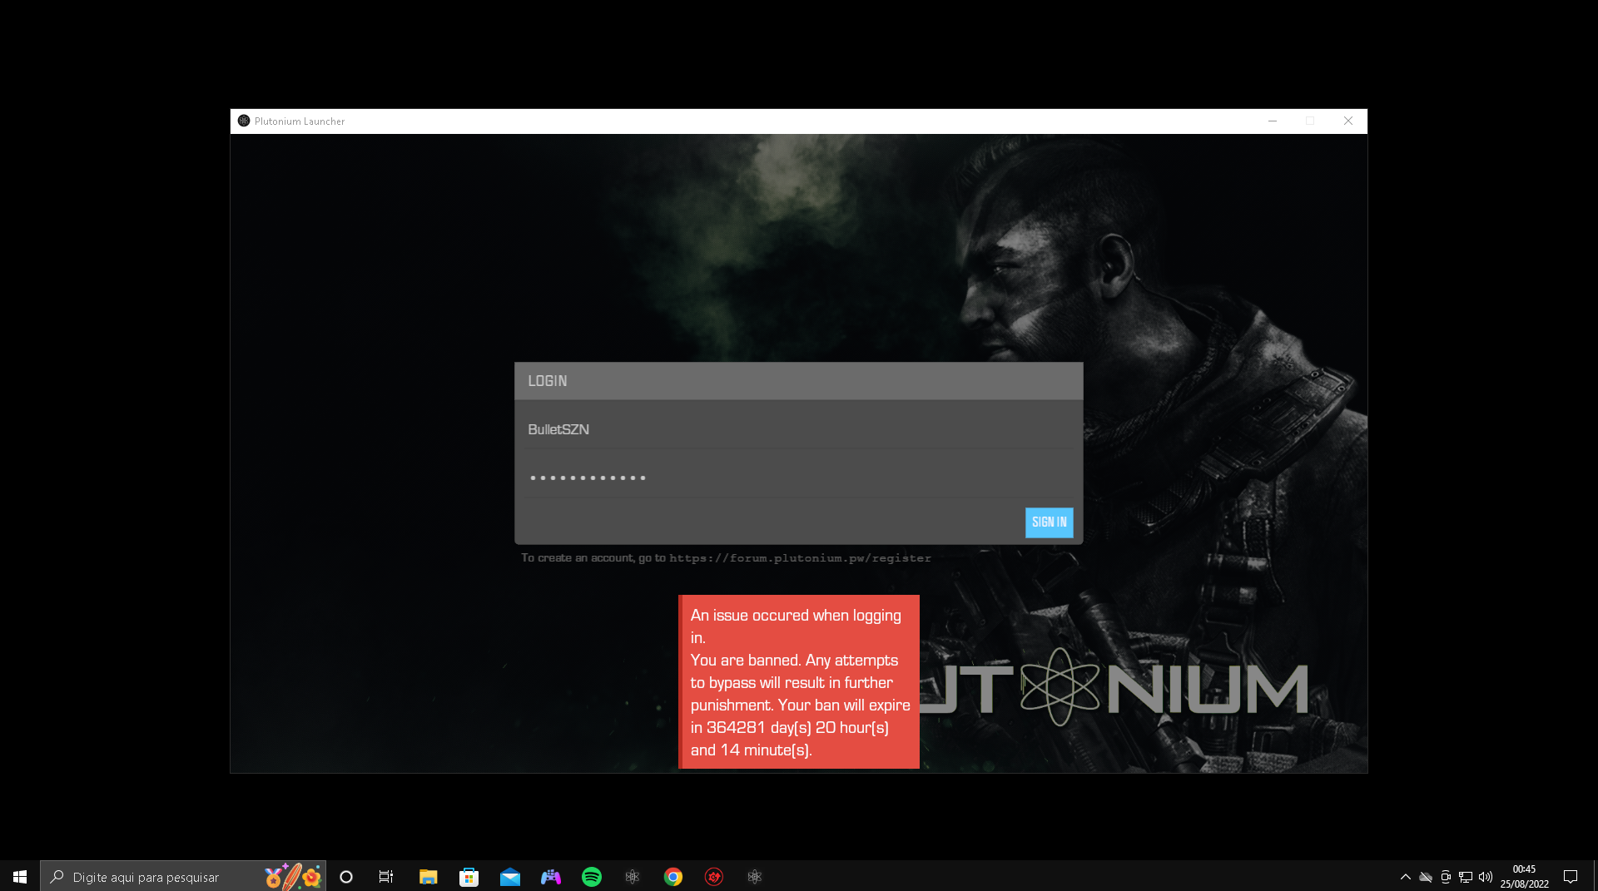
Task: Open the network status tray icon
Action: point(1466,877)
